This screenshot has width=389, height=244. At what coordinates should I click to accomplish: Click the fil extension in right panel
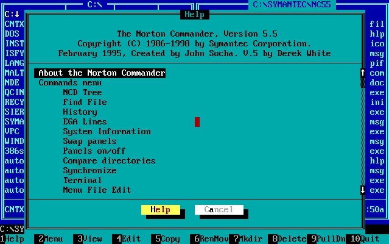[x=377, y=24]
